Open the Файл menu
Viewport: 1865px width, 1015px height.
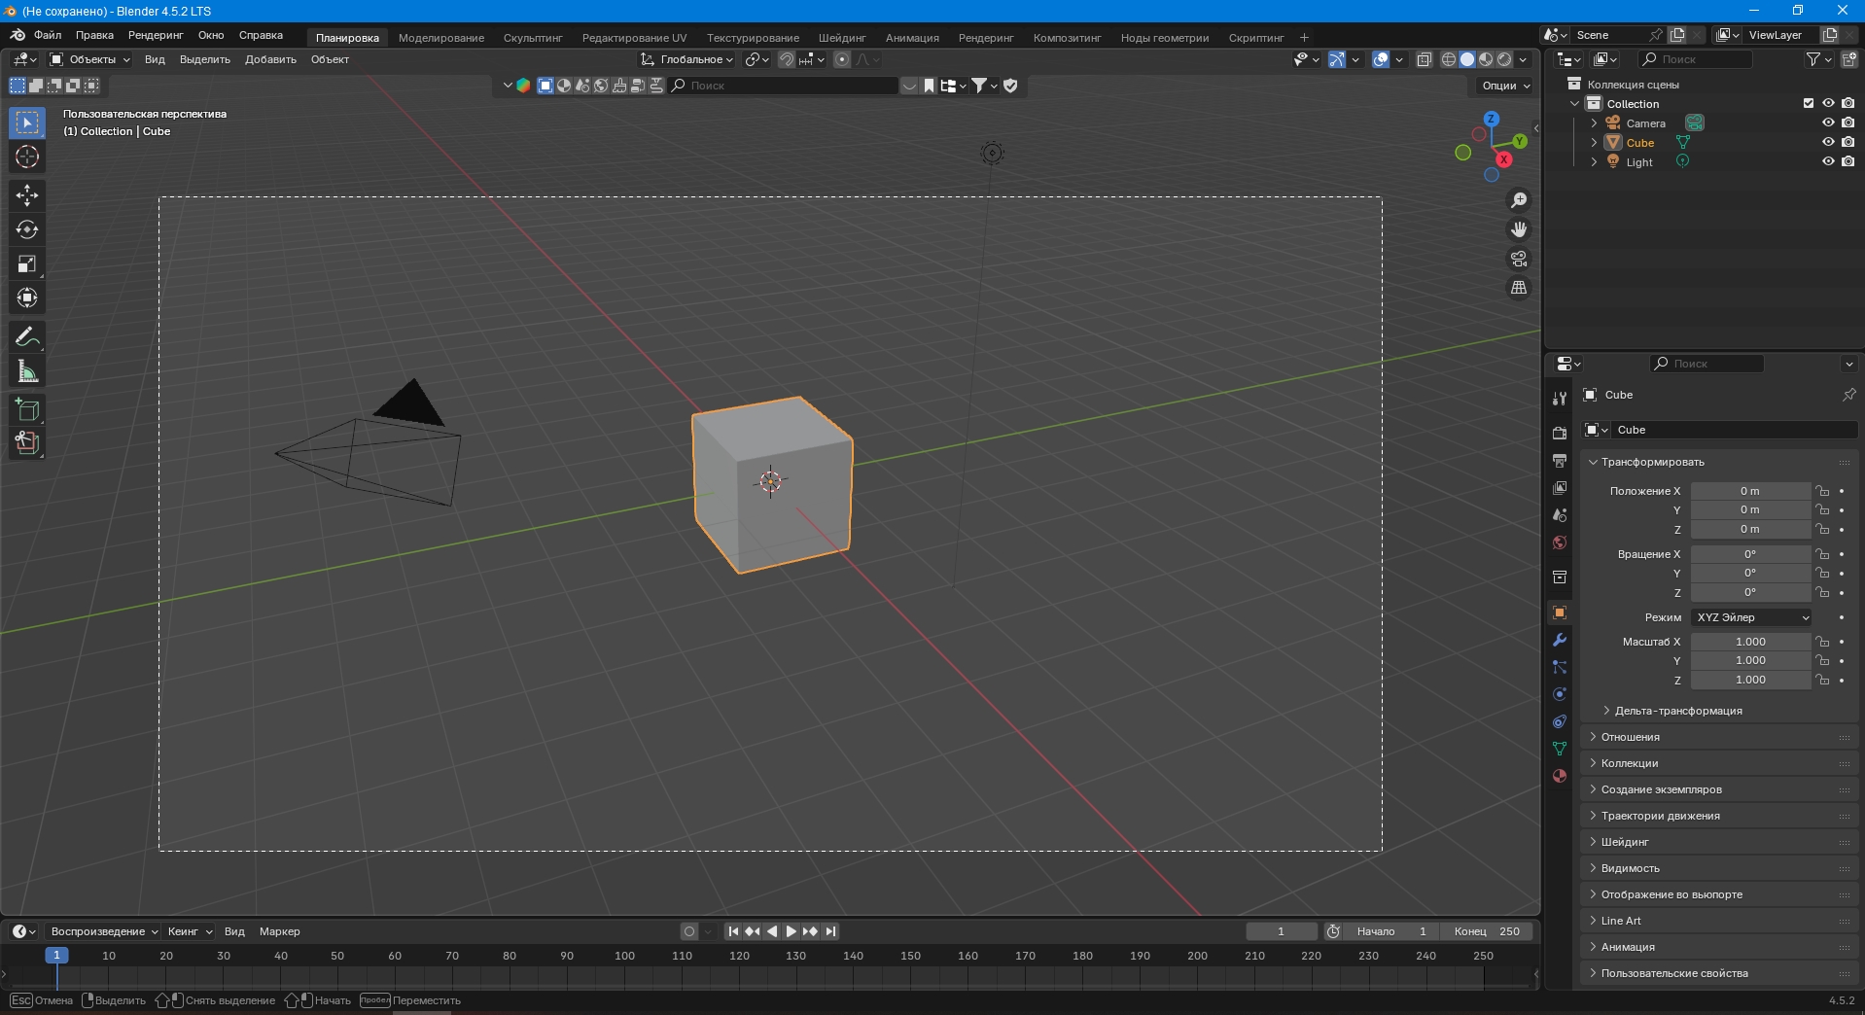coord(48,35)
